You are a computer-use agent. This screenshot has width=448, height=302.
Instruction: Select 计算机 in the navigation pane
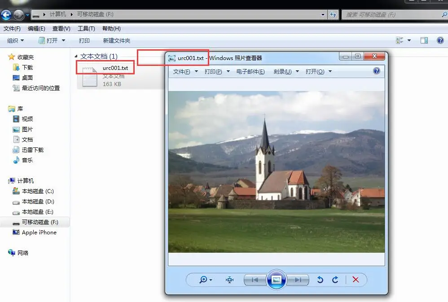click(21, 181)
